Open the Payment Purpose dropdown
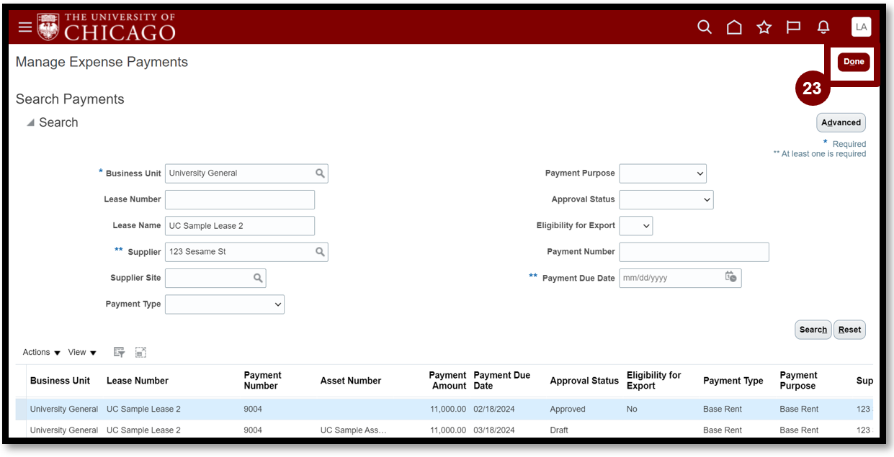 click(x=663, y=173)
